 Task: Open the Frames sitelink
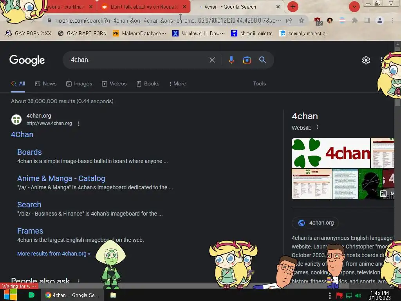click(30, 231)
